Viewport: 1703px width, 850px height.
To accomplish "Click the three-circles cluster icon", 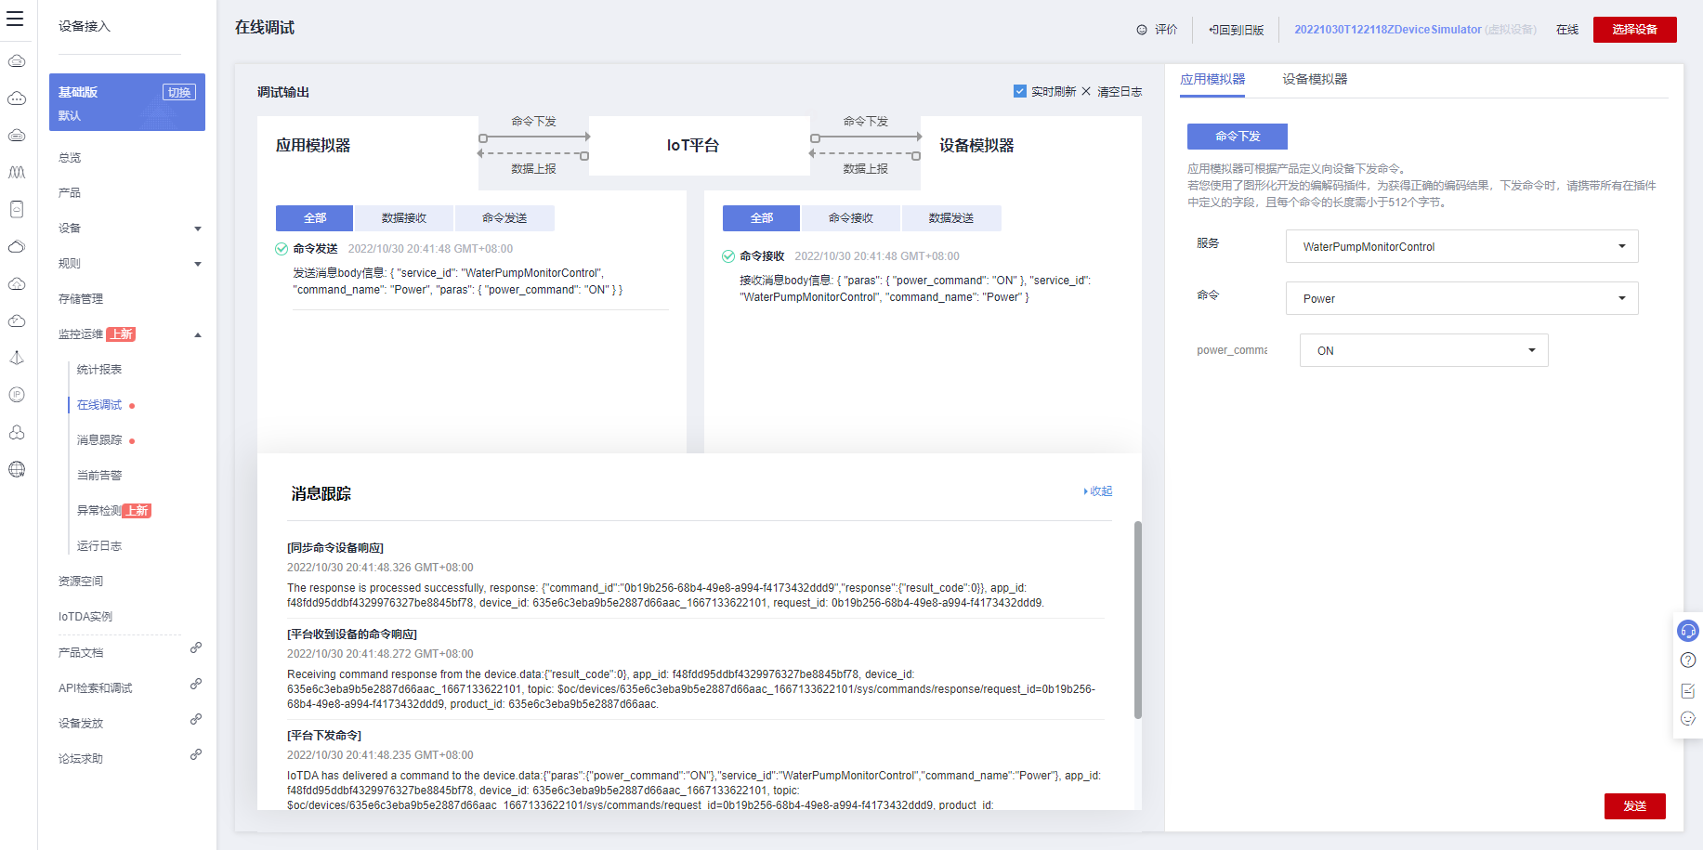I will tap(17, 433).
